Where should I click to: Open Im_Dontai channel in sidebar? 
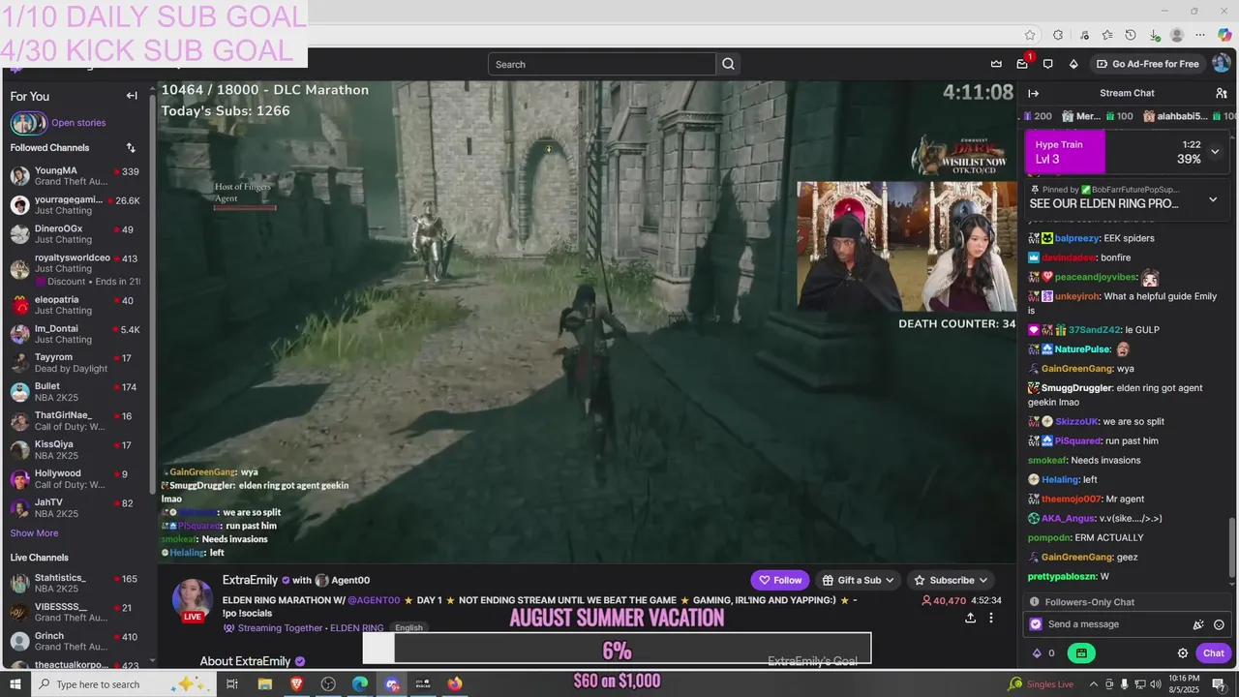[x=75, y=334]
